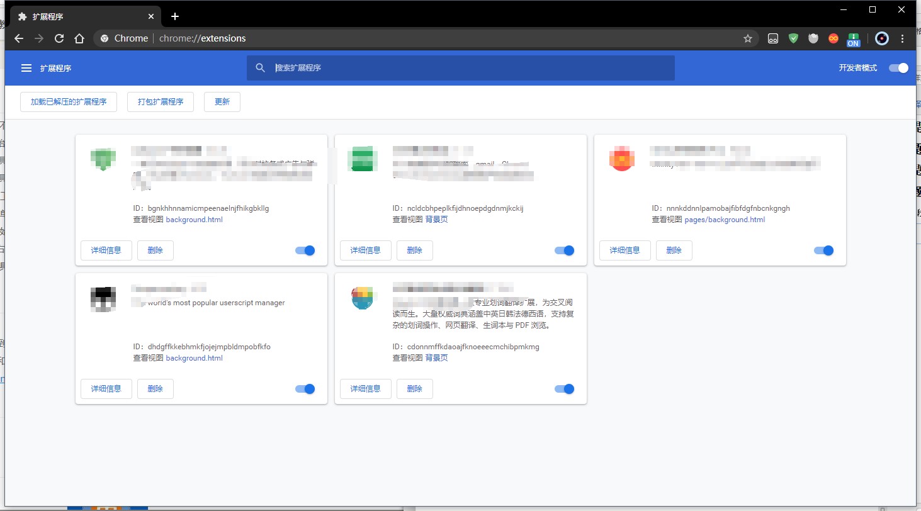The image size is (921, 511).
Task: Click the red-orange icon in the nnnkddnn… card
Action: pyautogui.click(x=621, y=159)
